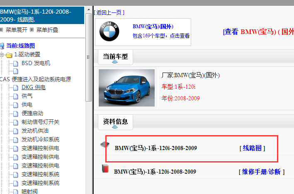Screen dimensions: 294x194
Task: Click page icon beside 供气
Action: (x=16, y=96)
